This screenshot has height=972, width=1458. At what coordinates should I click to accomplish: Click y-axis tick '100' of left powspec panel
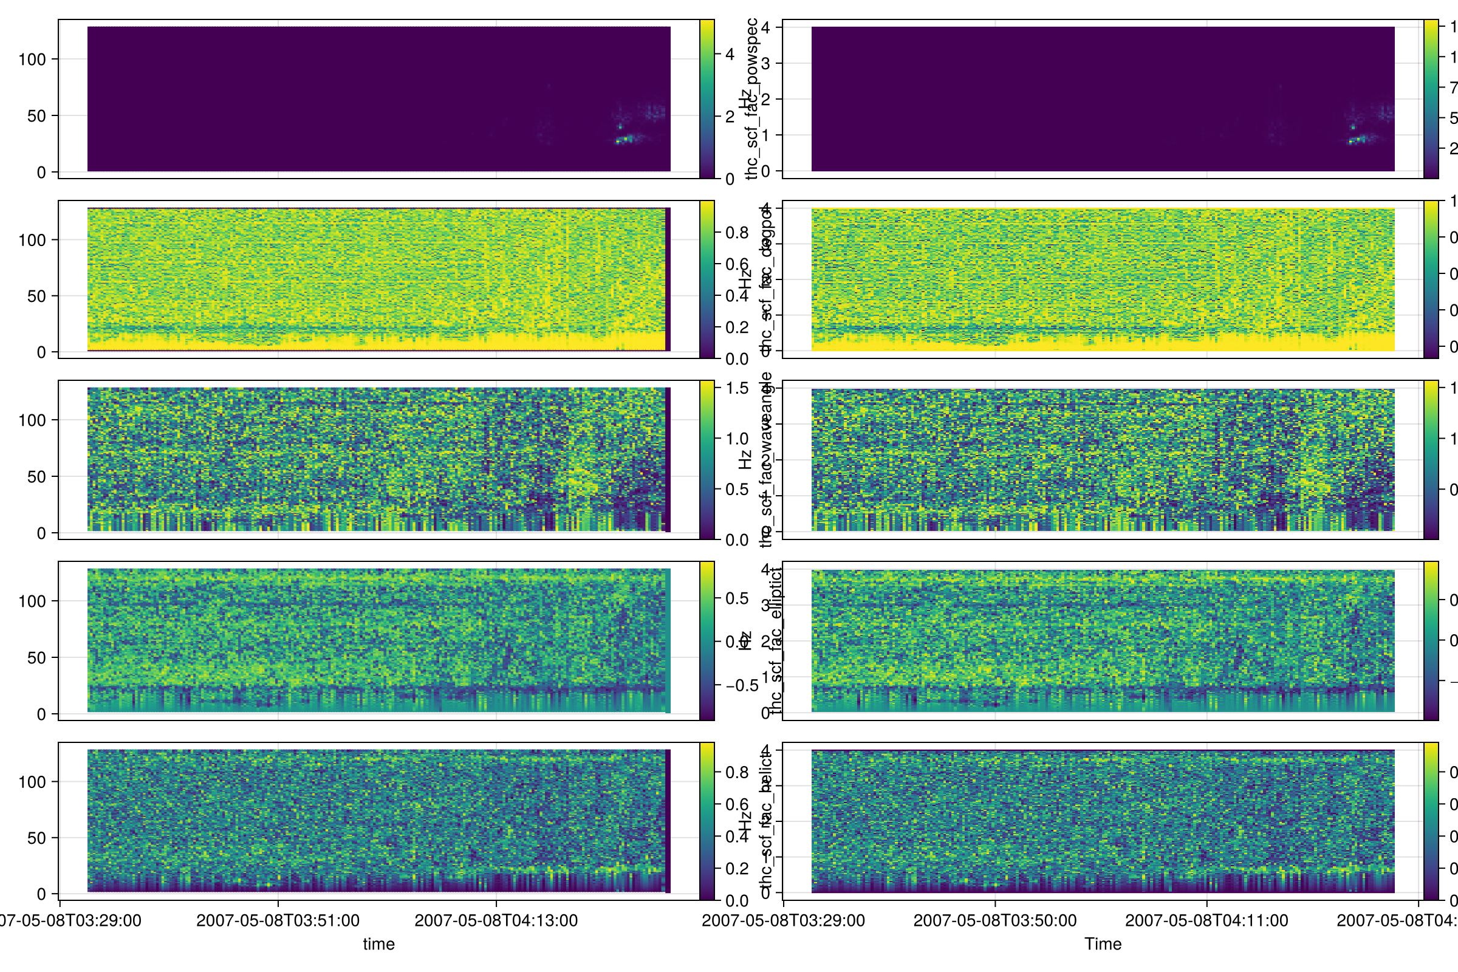[x=32, y=60]
